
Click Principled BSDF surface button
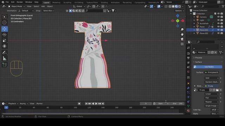(212, 72)
